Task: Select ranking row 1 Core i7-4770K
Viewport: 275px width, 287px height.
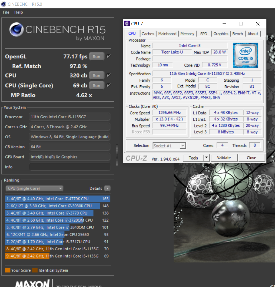Action: pos(58,199)
